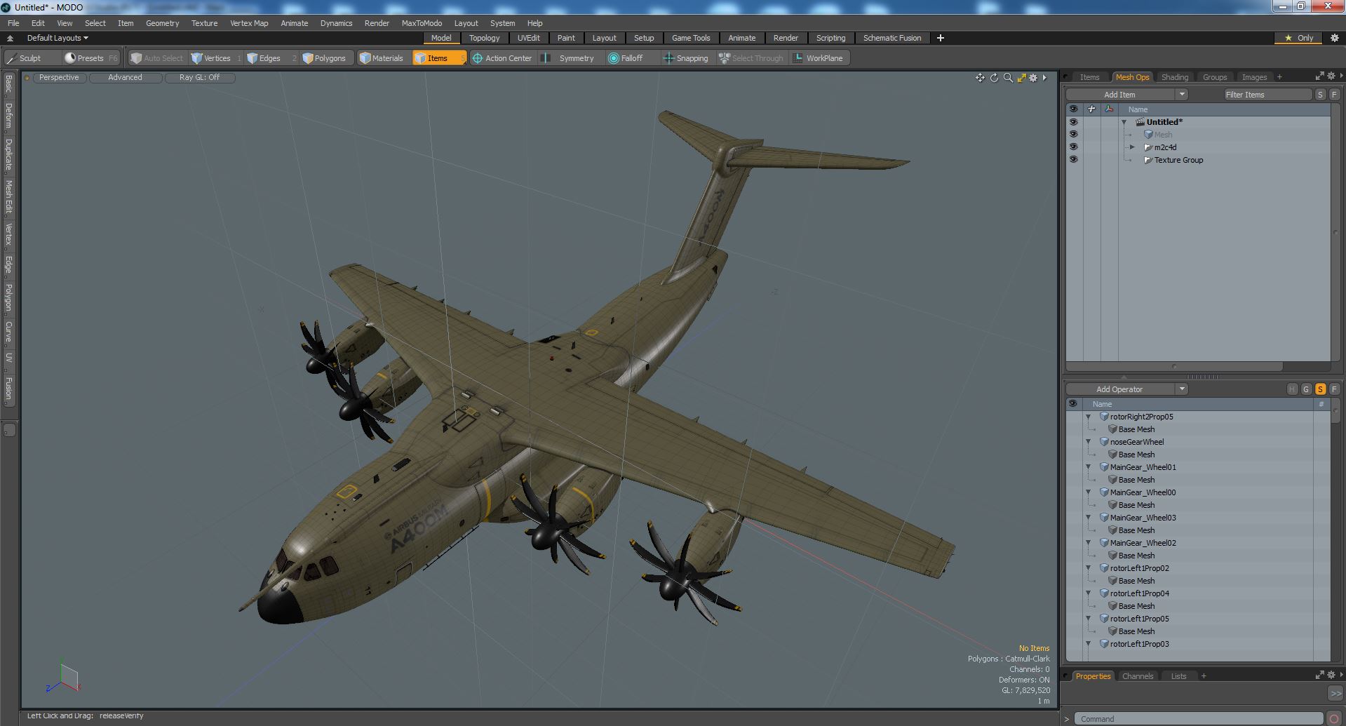Add a new layout tab with plus
Image resolution: width=1346 pixels, height=726 pixels.
tap(941, 38)
